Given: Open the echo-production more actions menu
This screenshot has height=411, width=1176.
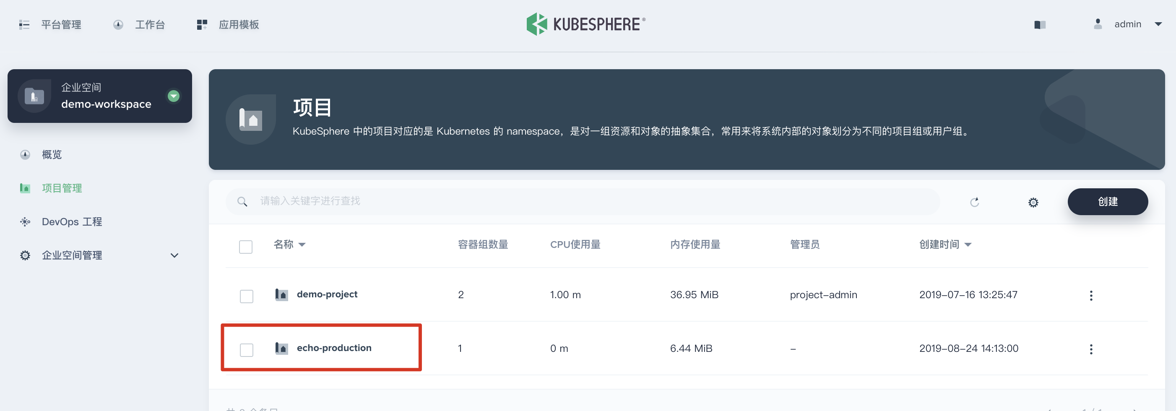Looking at the screenshot, I should 1091,349.
